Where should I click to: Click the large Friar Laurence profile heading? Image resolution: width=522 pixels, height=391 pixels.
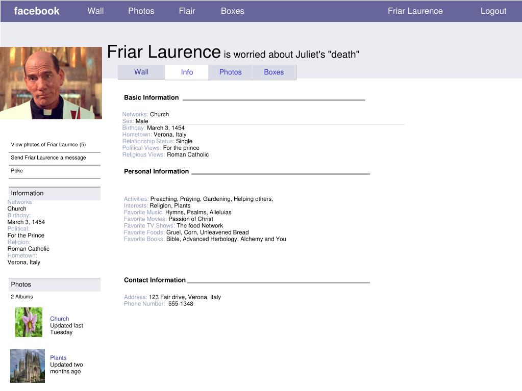164,52
